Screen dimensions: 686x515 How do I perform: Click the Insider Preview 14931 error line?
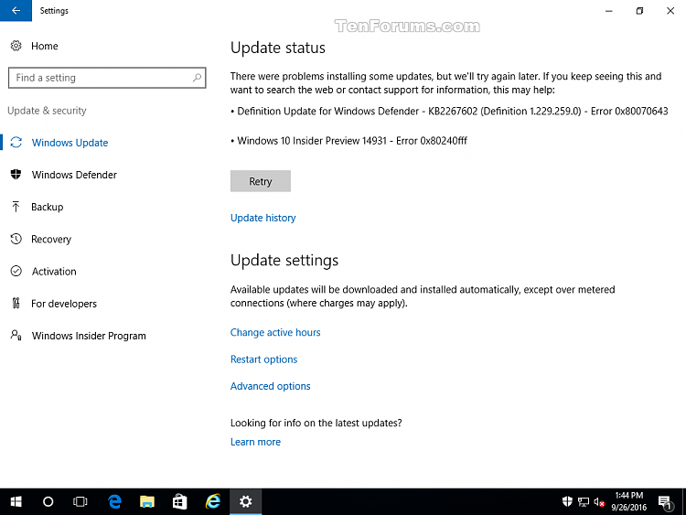348,141
